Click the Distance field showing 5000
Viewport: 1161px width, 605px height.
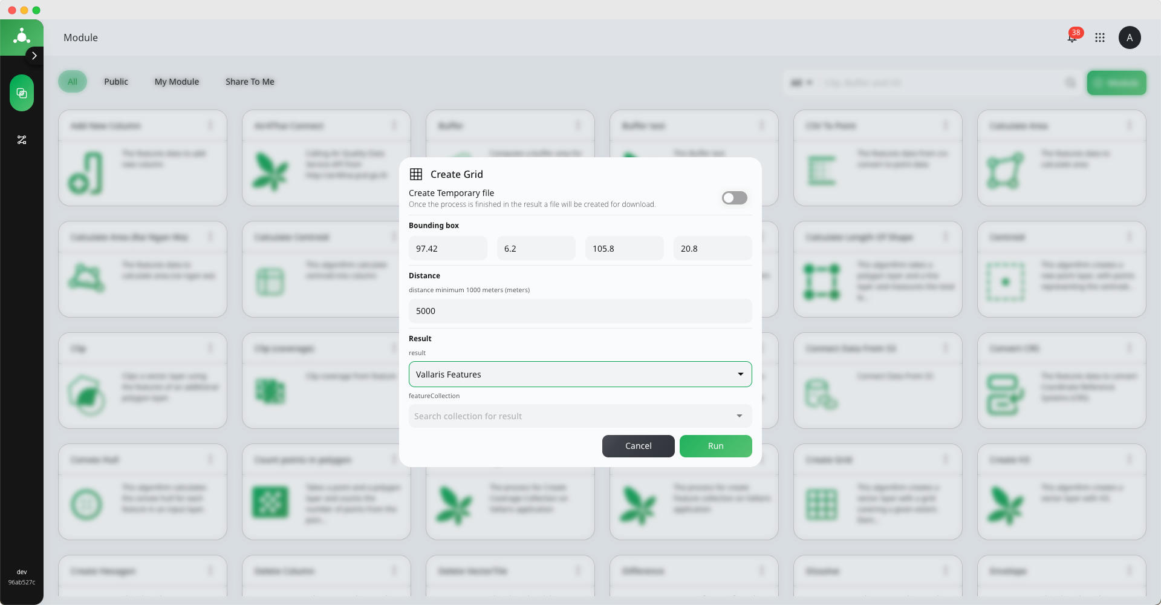pyautogui.click(x=580, y=311)
